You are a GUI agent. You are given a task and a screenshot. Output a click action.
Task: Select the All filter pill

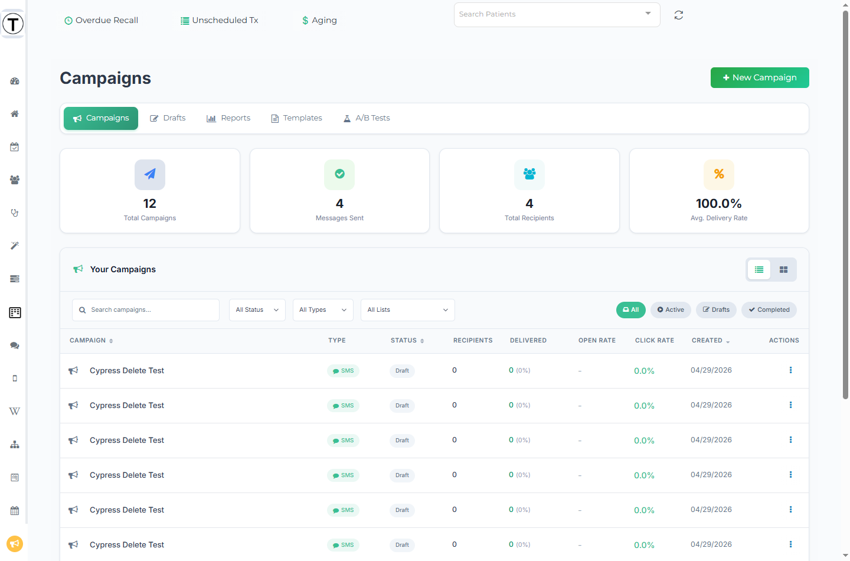[631, 310]
